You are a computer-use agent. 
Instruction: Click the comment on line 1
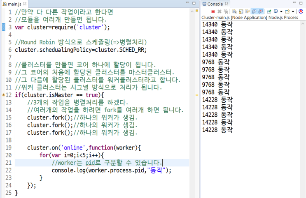64,12
